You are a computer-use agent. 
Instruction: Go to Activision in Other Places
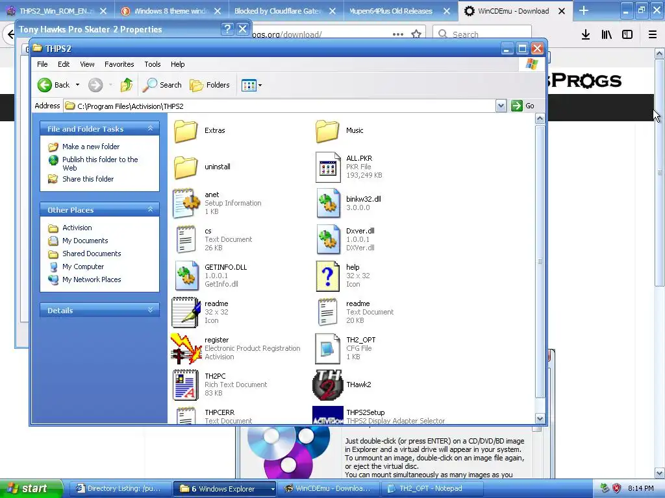(77, 228)
